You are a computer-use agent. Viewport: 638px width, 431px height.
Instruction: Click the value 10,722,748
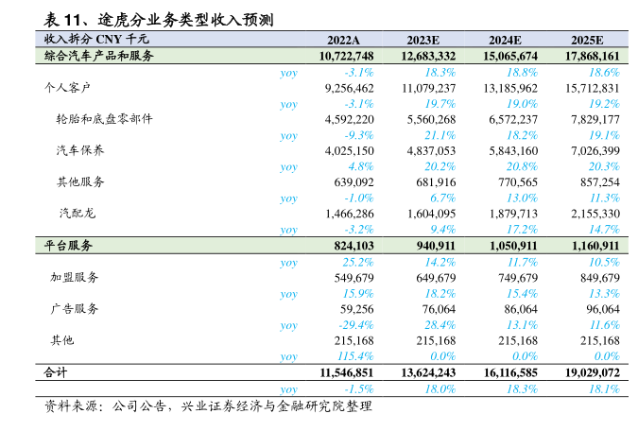(346, 56)
